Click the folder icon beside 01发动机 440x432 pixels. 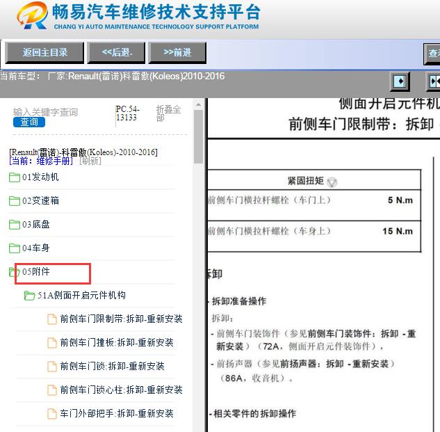[x=15, y=177]
